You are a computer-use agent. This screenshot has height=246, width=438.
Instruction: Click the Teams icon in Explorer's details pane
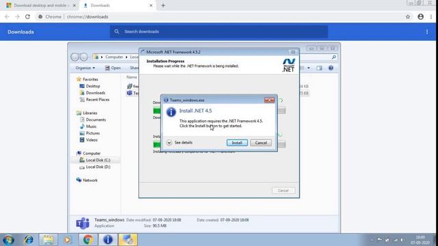coord(83,223)
